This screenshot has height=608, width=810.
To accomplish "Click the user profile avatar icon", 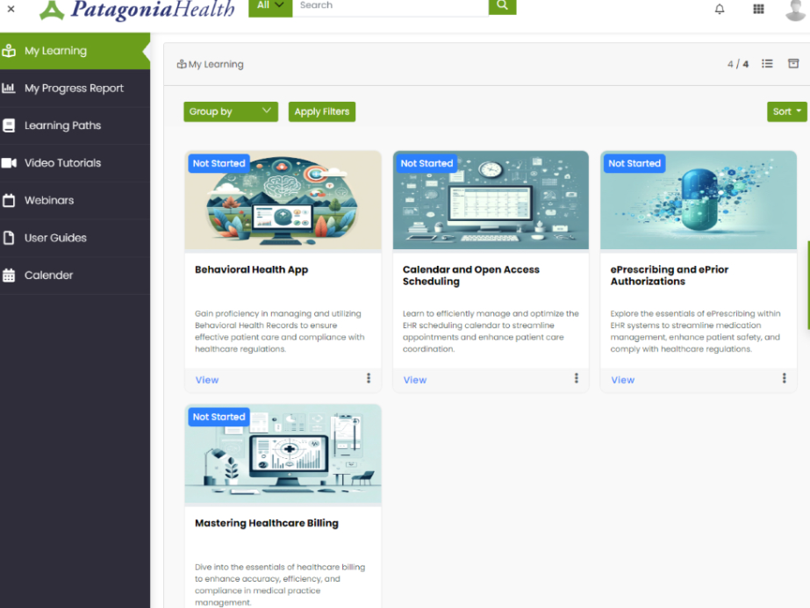I will [796, 10].
